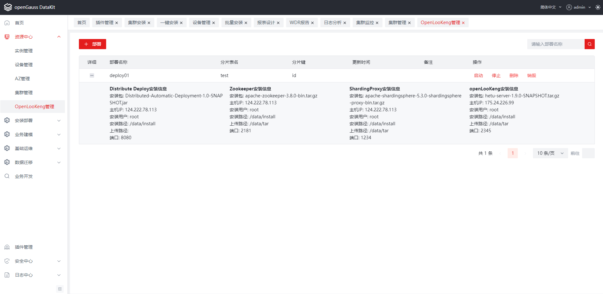This screenshot has height=294, width=603.
Task: Open the 10 条/页 page size dropdown
Action: [550, 153]
